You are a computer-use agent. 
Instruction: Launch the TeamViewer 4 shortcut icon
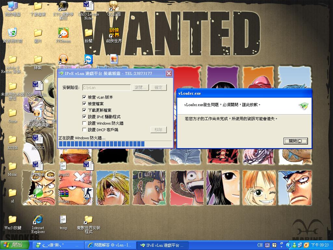coord(88,62)
